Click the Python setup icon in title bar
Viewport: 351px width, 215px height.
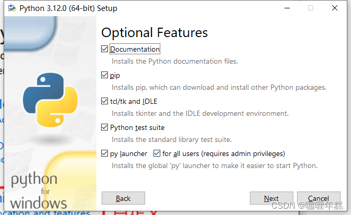12,8
